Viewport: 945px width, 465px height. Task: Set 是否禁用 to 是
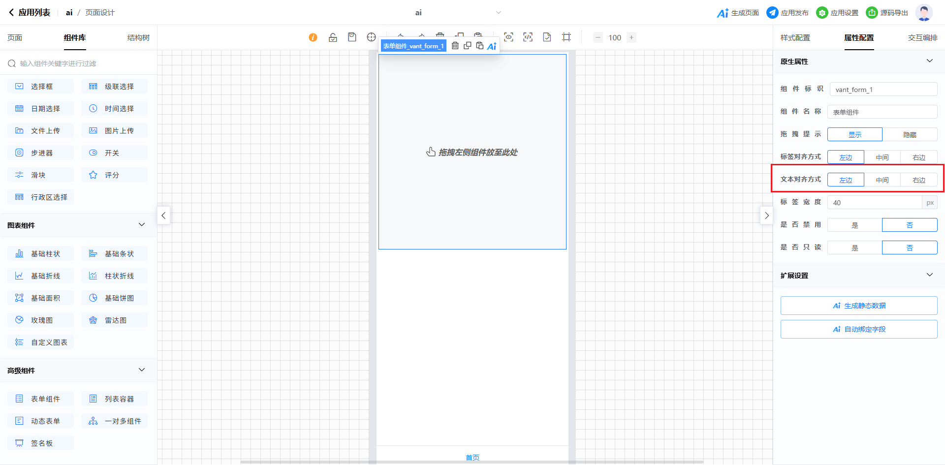click(x=854, y=225)
